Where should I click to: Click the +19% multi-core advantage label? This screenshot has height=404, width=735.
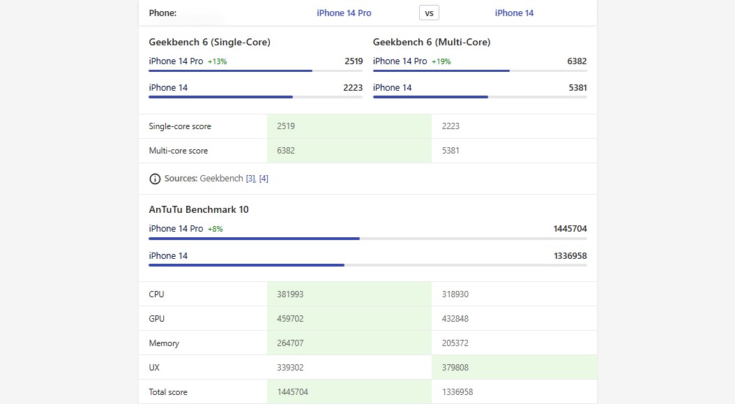coord(441,61)
